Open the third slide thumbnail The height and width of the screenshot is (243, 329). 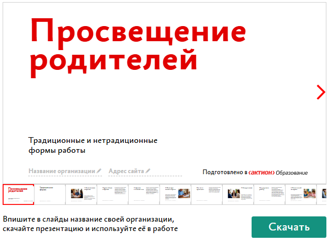pos(81,195)
